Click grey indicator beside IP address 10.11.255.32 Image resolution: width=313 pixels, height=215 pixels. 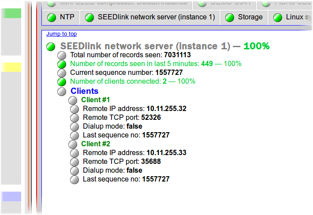coord(75,109)
